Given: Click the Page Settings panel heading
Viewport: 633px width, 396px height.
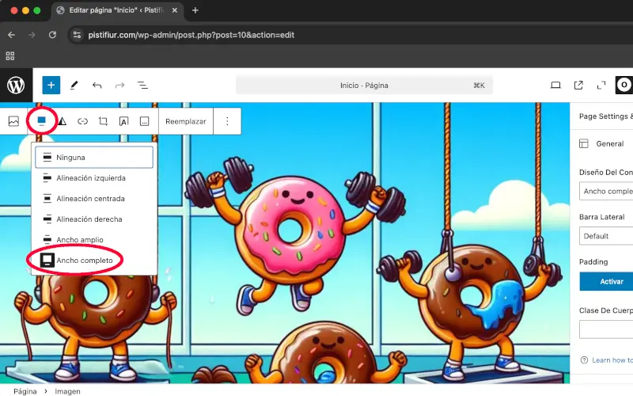Looking at the screenshot, I should pyautogui.click(x=606, y=116).
